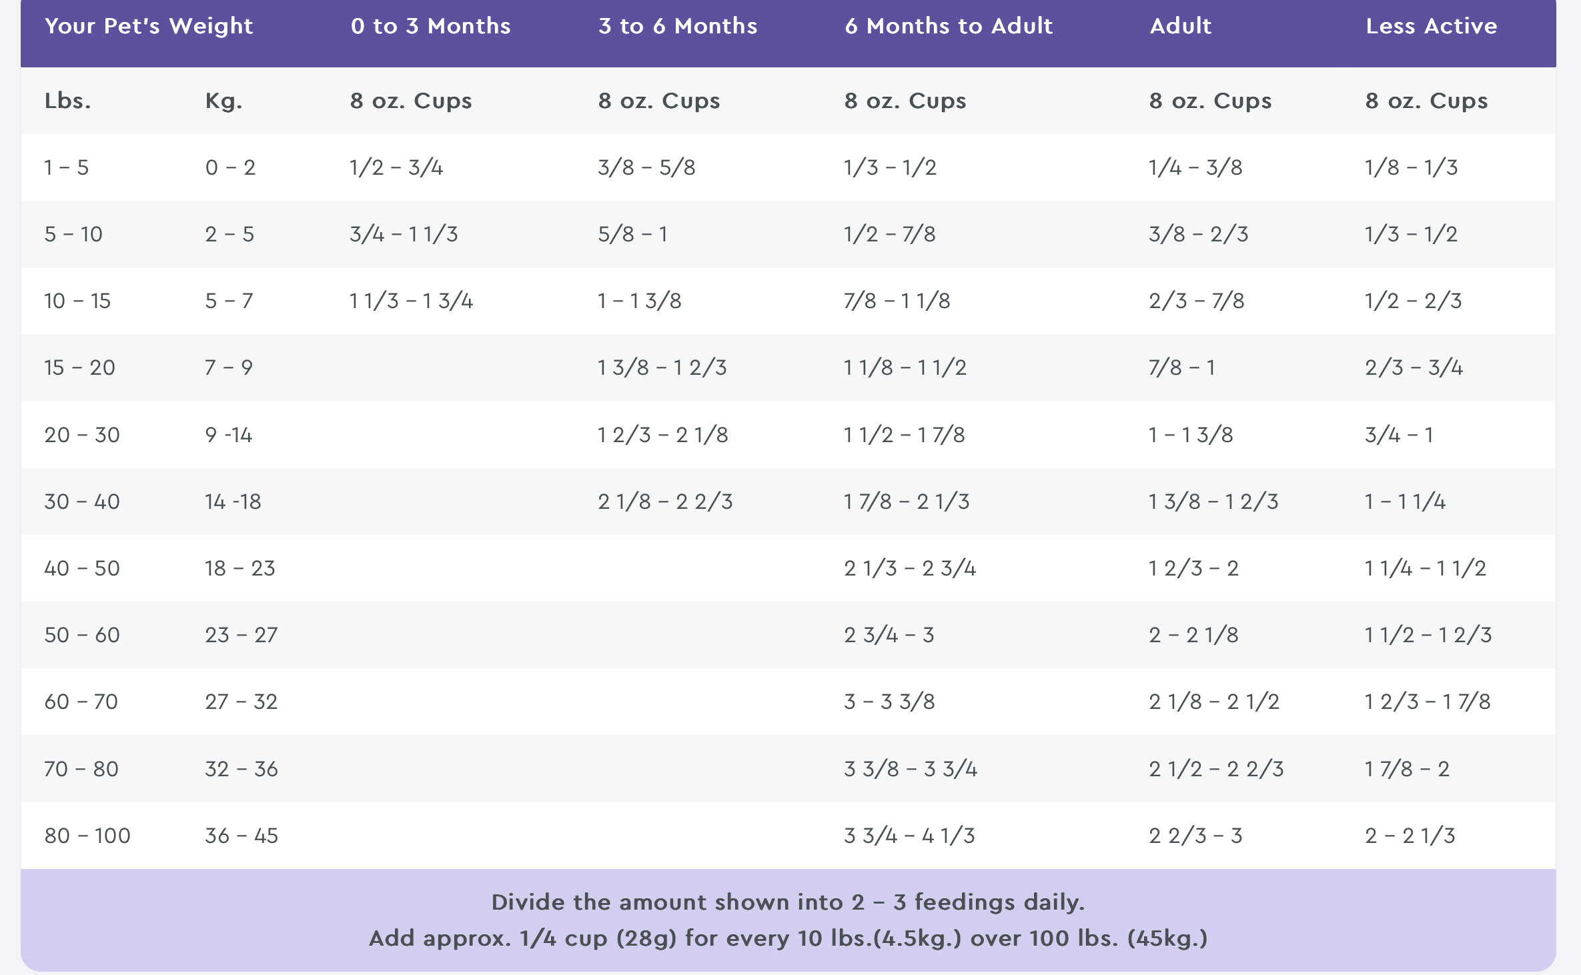Select the "80 – 100" pounds weight cell
Image resolution: width=1581 pixels, height=975 pixels.
coord(87,836)
